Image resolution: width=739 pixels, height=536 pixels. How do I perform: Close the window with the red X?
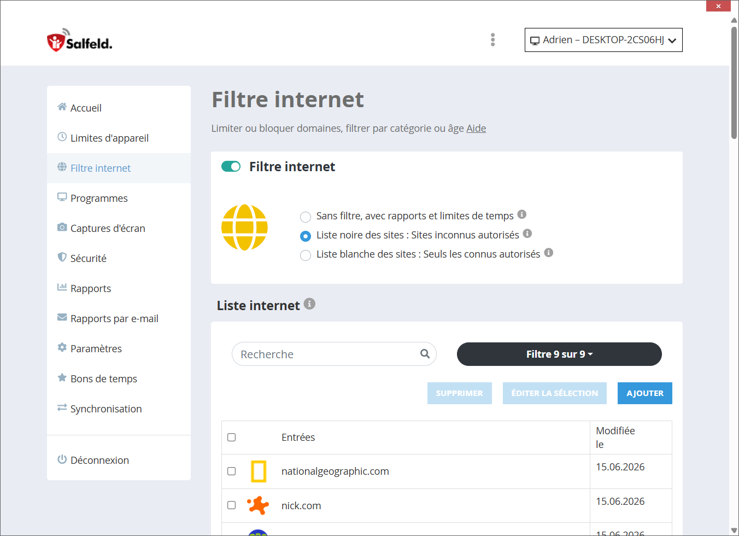[x=718, y=6]
